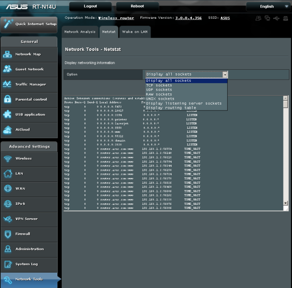292x288 pixels.
Task: Click the 0.0.0.0:printer local address entry
Action: (114, 119)
